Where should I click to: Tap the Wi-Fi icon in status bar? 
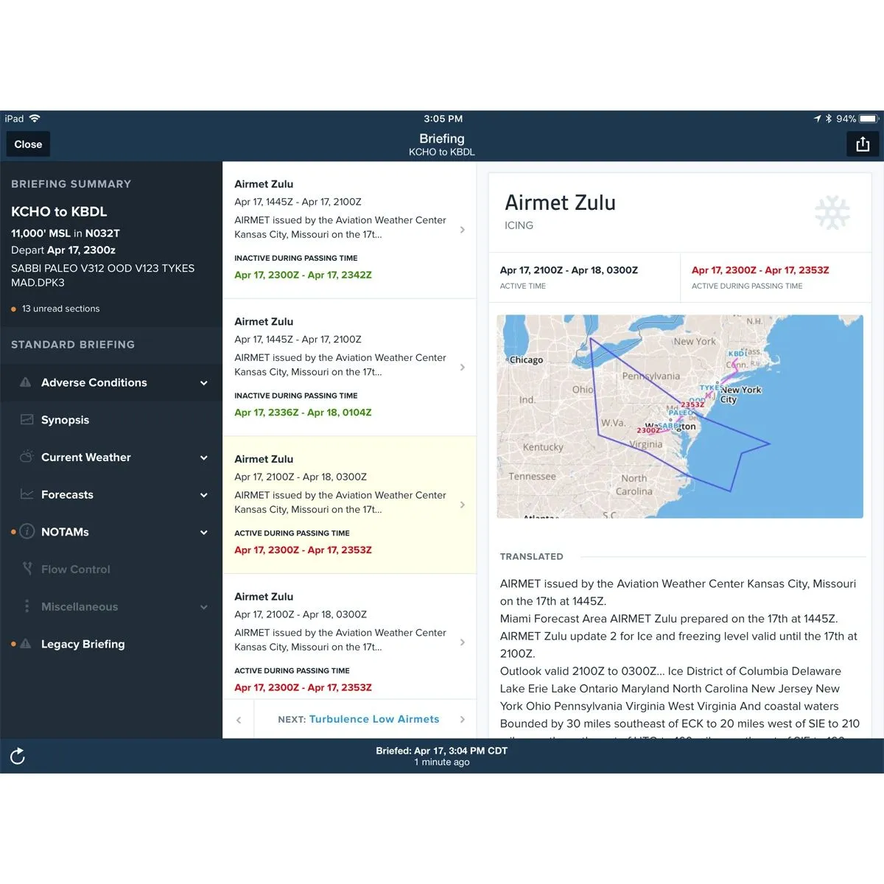click(x=35, y=119)
